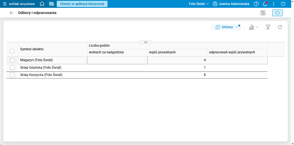The height and width of the screenshot is (145, 294).
Task: Select the Sklep Koszycka row checkbox
Action: point(12,75)
